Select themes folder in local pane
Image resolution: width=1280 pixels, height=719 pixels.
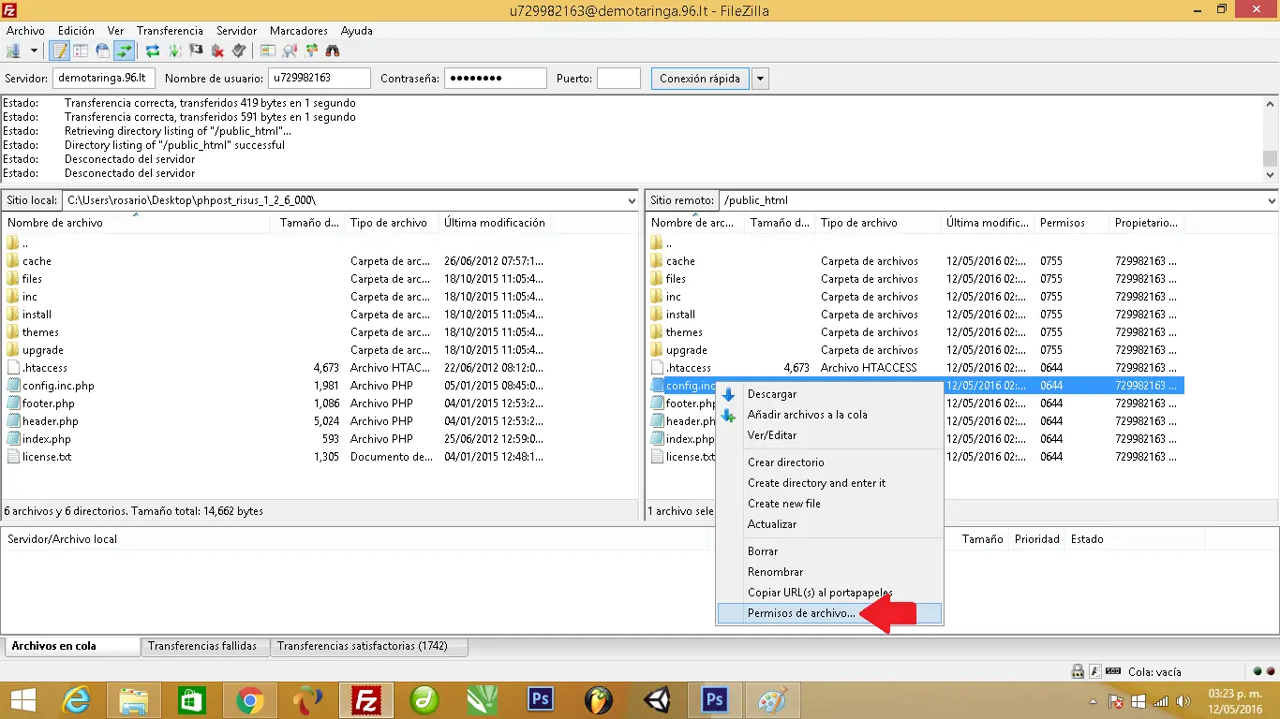pyautogui.click(x=40, y=332)
